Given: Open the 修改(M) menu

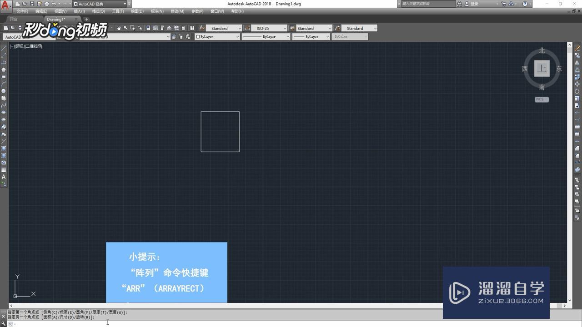Looking at the screenshot, I should pos(177,11).
